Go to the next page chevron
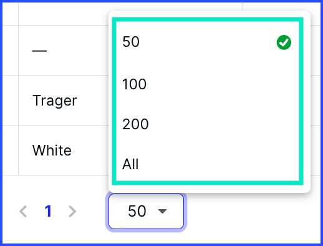The width and height of the screenshot is (323, 246). [x=72, y=212]
